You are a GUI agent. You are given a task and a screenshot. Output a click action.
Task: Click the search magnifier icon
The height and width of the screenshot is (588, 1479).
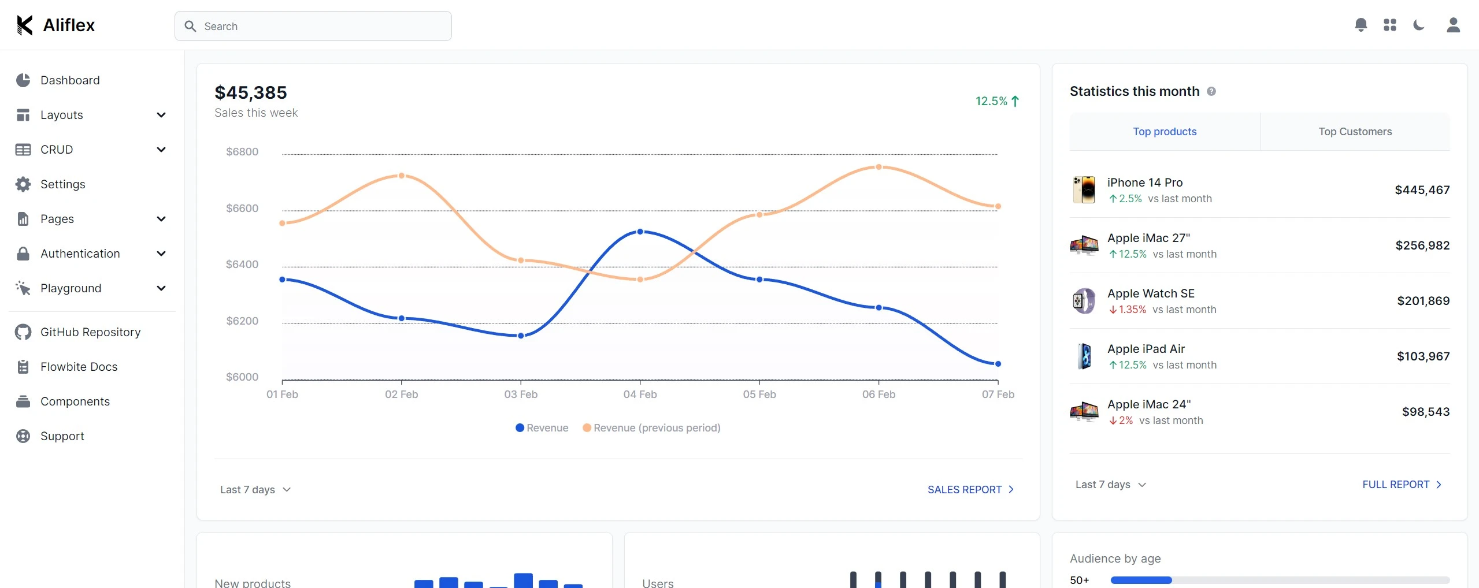190,26
